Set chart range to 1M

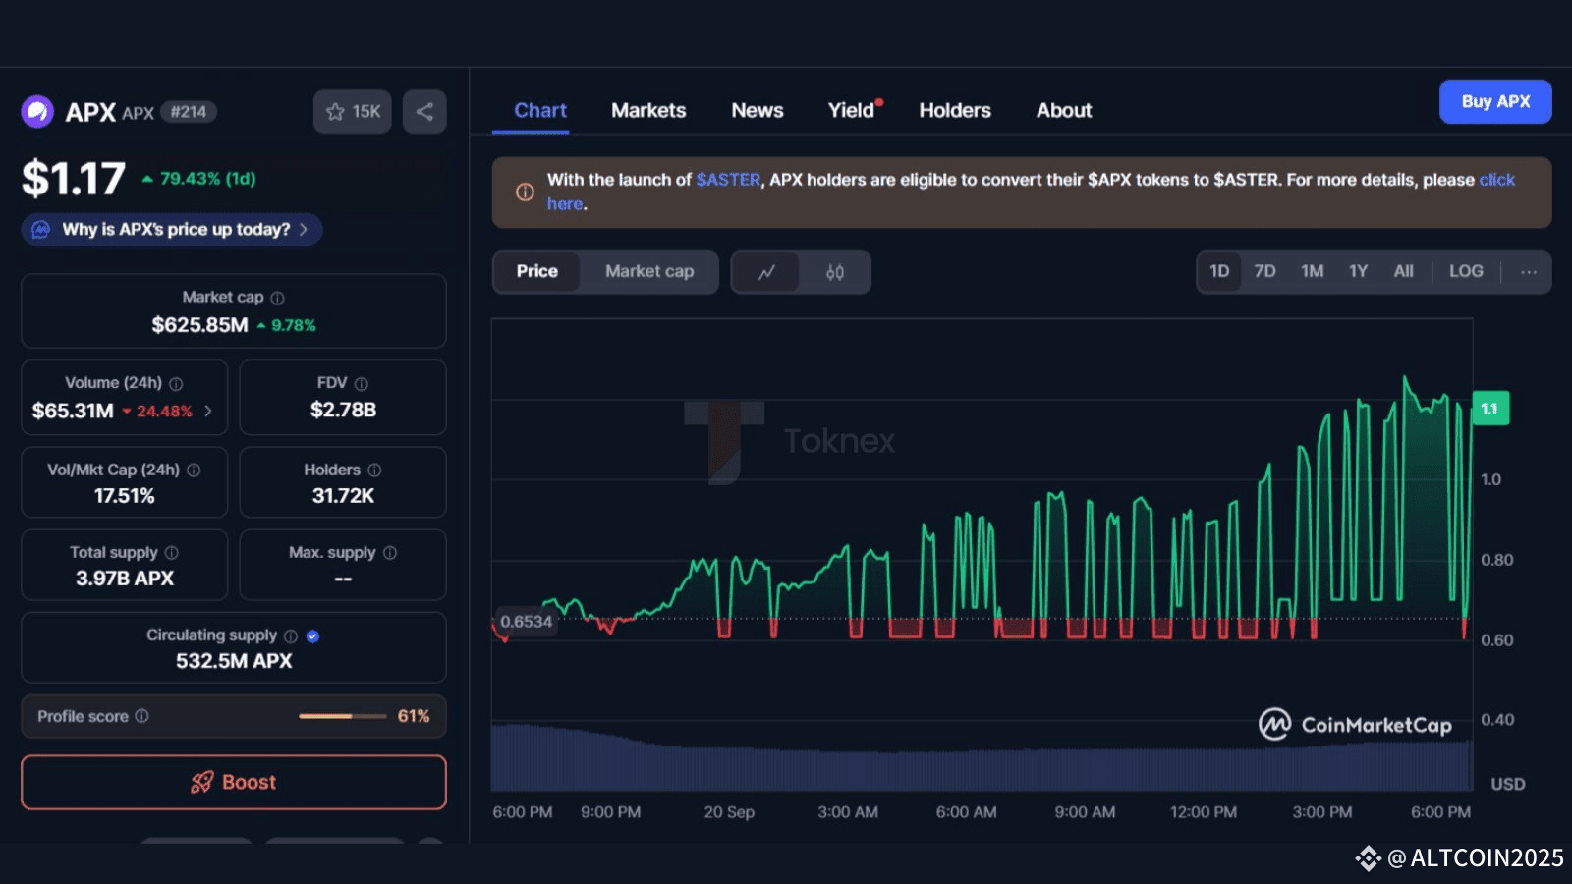[x=1313, y=272]
